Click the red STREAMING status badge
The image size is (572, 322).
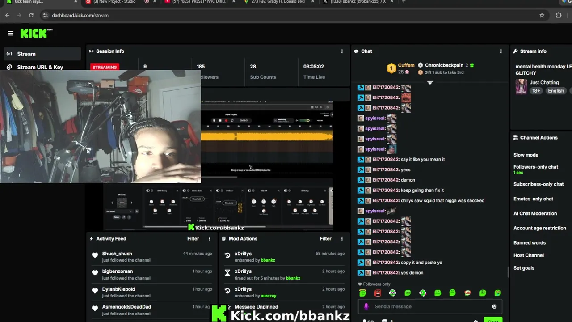click(x=104, y=67)
